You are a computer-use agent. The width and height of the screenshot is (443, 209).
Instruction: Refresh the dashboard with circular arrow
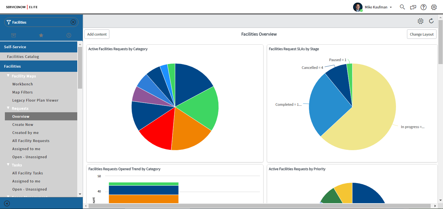431,21
